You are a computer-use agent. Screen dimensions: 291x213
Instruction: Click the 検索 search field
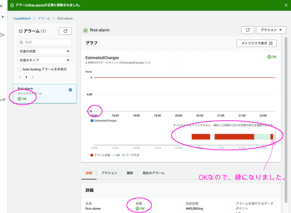(45, 42)
